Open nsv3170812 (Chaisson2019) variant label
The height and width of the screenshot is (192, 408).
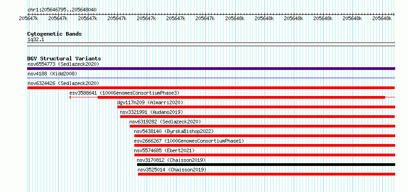click(x=171, y=160)
